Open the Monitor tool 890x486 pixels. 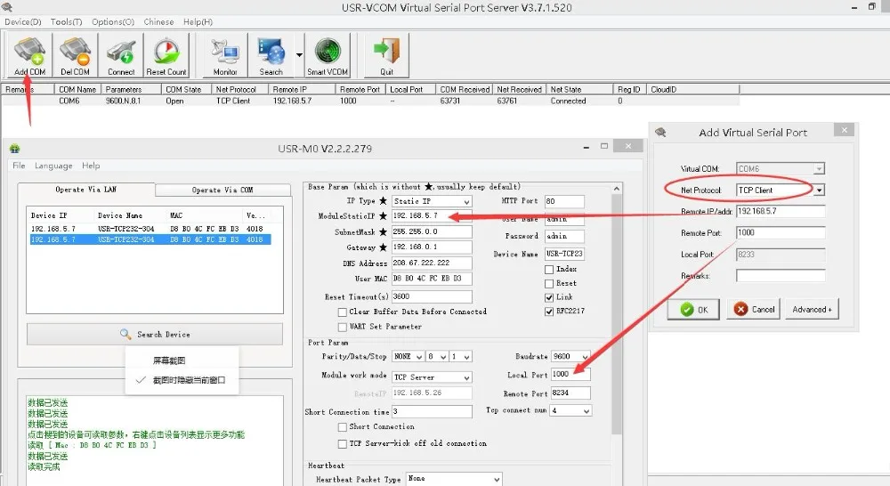225,55
